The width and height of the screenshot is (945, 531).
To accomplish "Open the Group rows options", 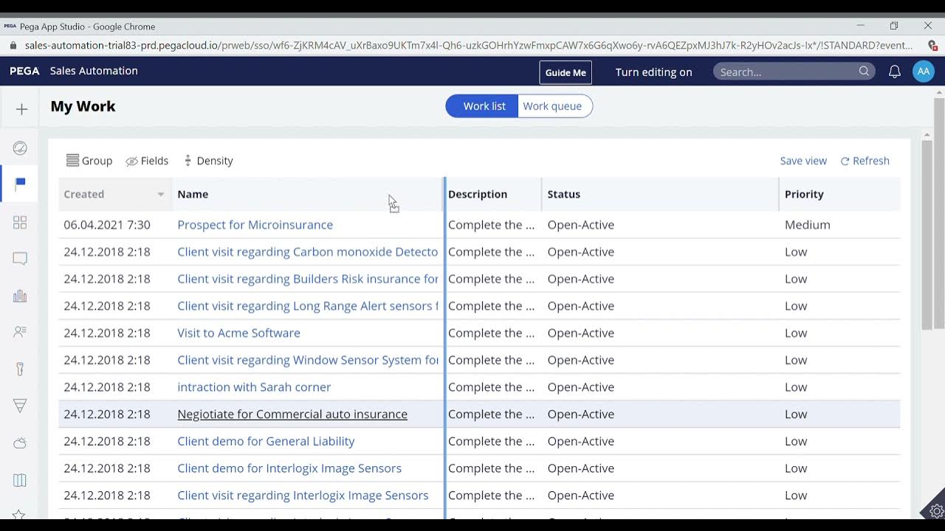I will point(89,161).
